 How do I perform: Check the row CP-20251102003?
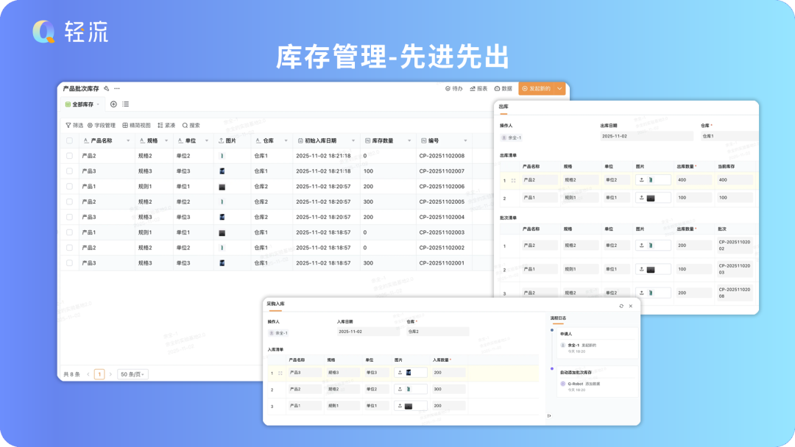point(69,232)
